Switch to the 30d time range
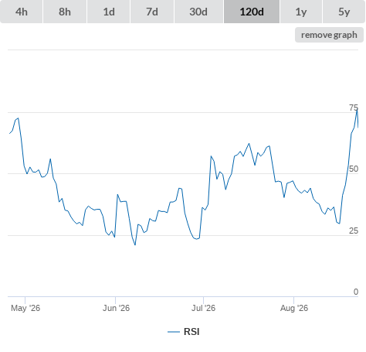The image size is (366, 352). point(198,12)
